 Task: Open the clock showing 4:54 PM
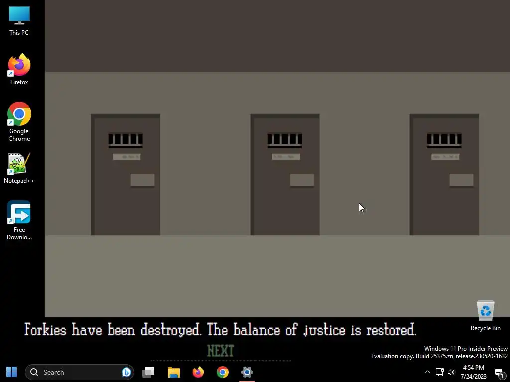click(x=473, y=372)
